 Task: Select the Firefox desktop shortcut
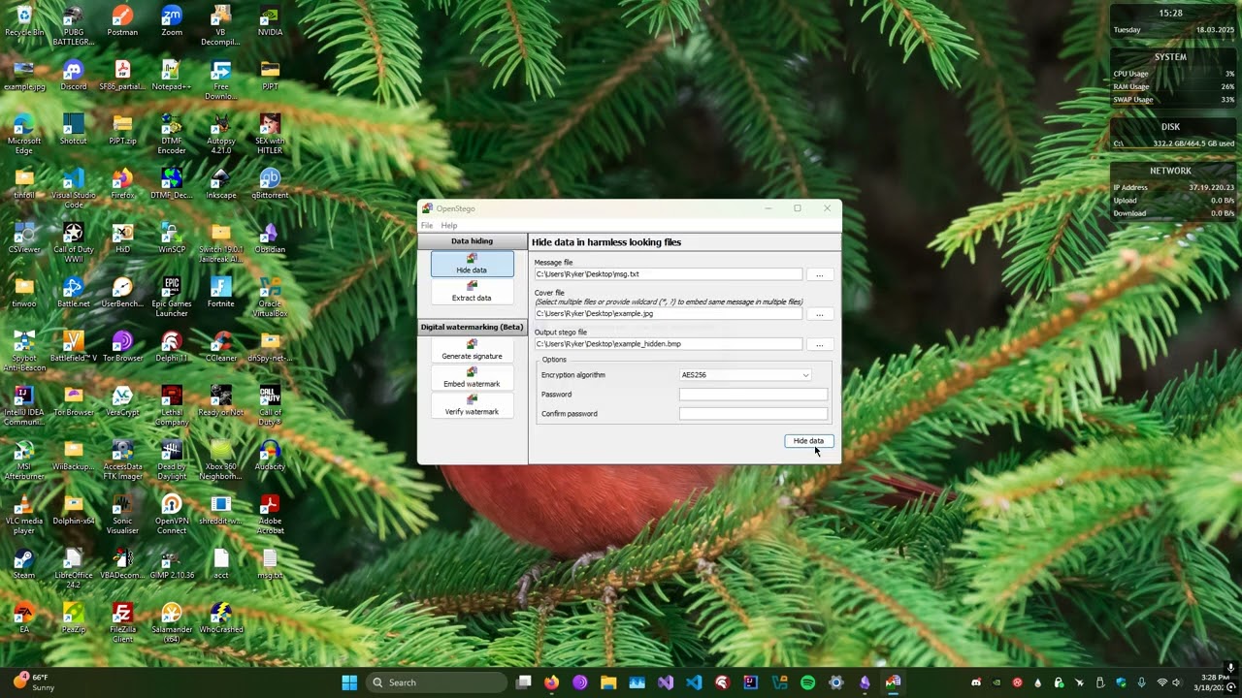pos(122,184)
